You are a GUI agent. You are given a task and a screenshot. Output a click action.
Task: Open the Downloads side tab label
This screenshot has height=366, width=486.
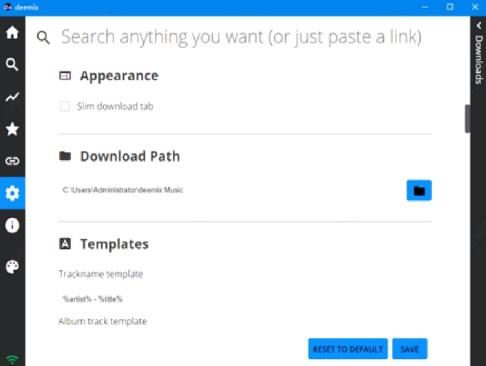[479, 59]
